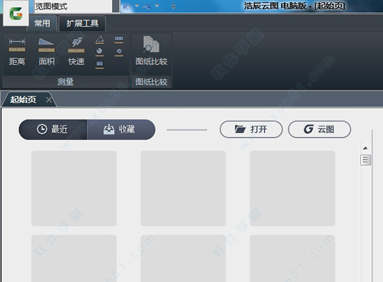Open the 图纸比较 drawing compare tool
383x282 pixels.
pos(151,51)
